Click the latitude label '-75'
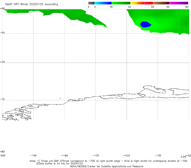This screenshot has width=191, height=168. pyautogui.click(x=2, y=100)
